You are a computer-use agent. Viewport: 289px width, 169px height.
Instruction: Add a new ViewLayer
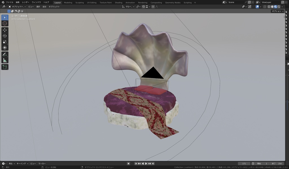(x=283, y=2)
